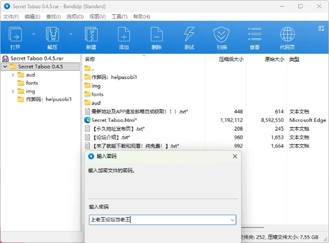Click the Test (测试) lightning icon

189,34
